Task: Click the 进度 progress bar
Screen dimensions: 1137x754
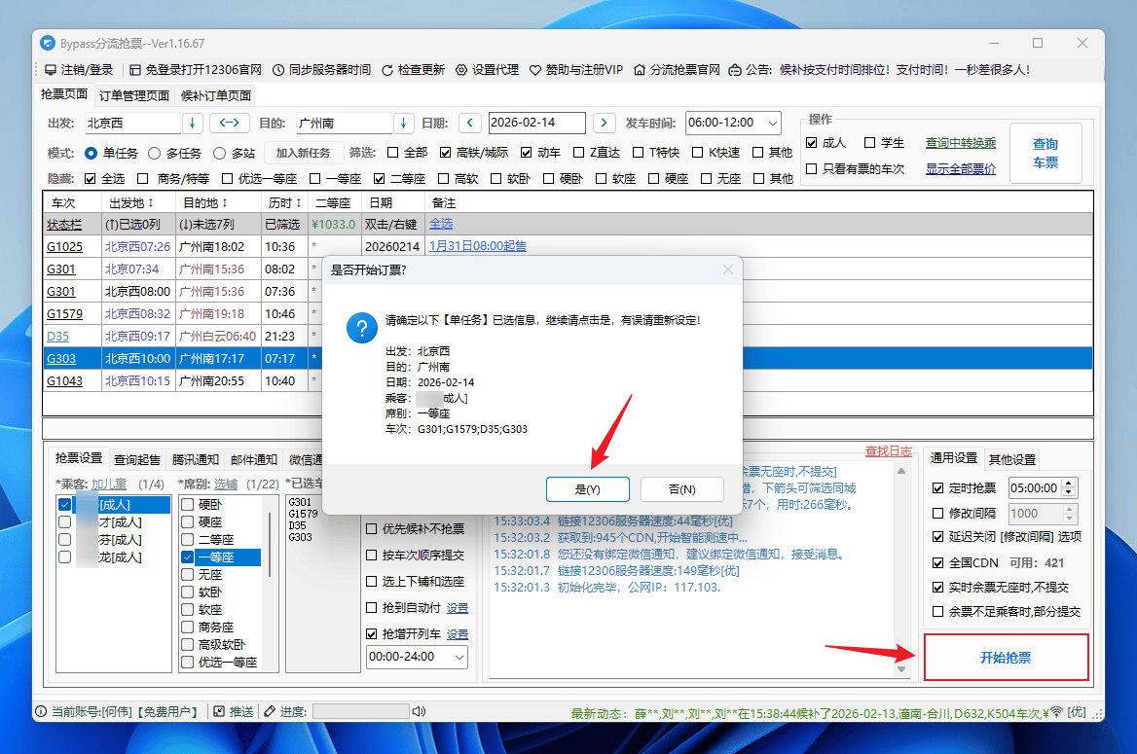Action: [x=361, y=710]
